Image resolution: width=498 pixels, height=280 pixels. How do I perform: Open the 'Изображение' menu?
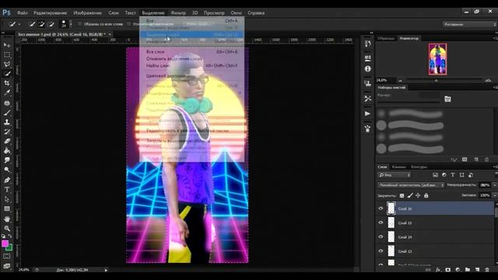pyautogui.click(x=87, y=13)
